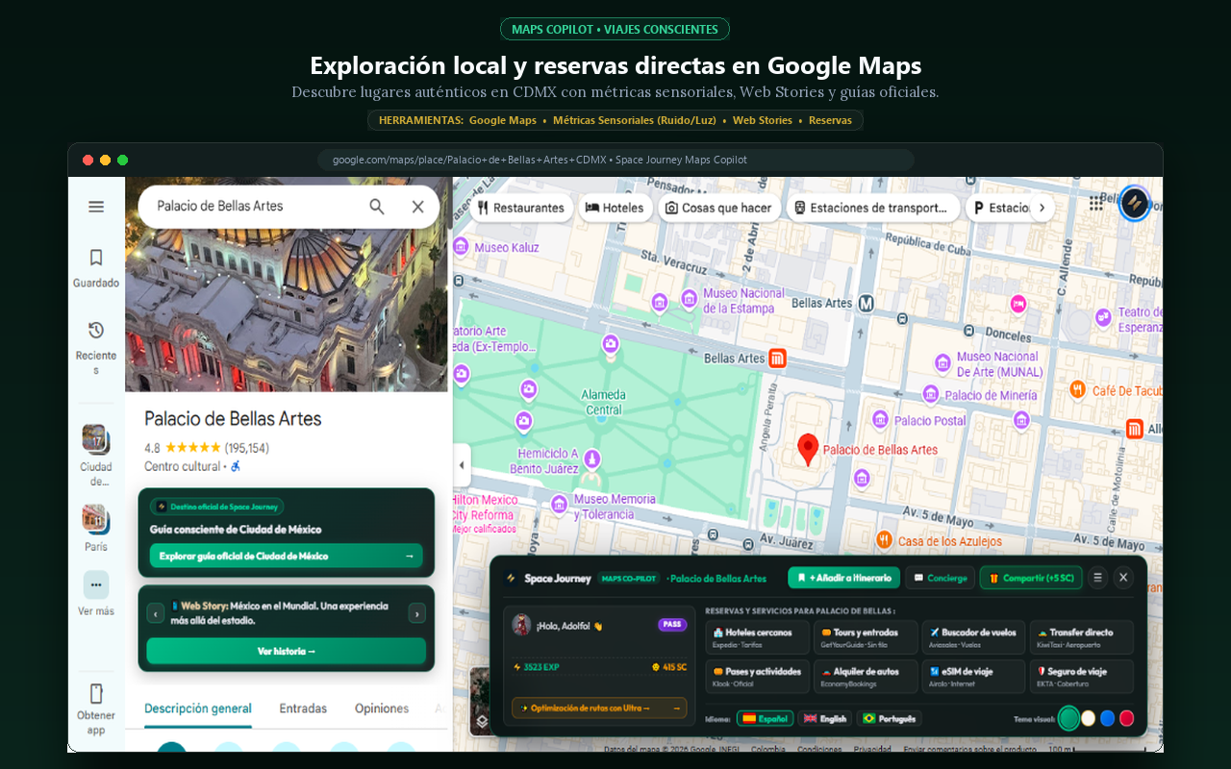Click Explorar guía oficial de Ciudad de México
This screenshot has height=769, width=1231.
coord(286,556)
